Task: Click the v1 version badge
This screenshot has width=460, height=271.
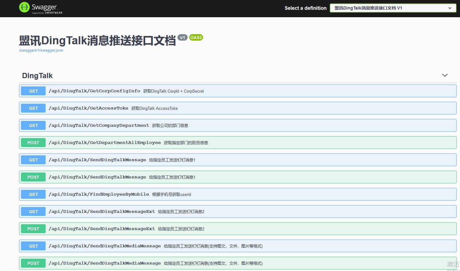Action: [182, 38]
